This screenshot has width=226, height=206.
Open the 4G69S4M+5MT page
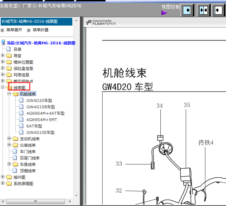coord(42,120)
